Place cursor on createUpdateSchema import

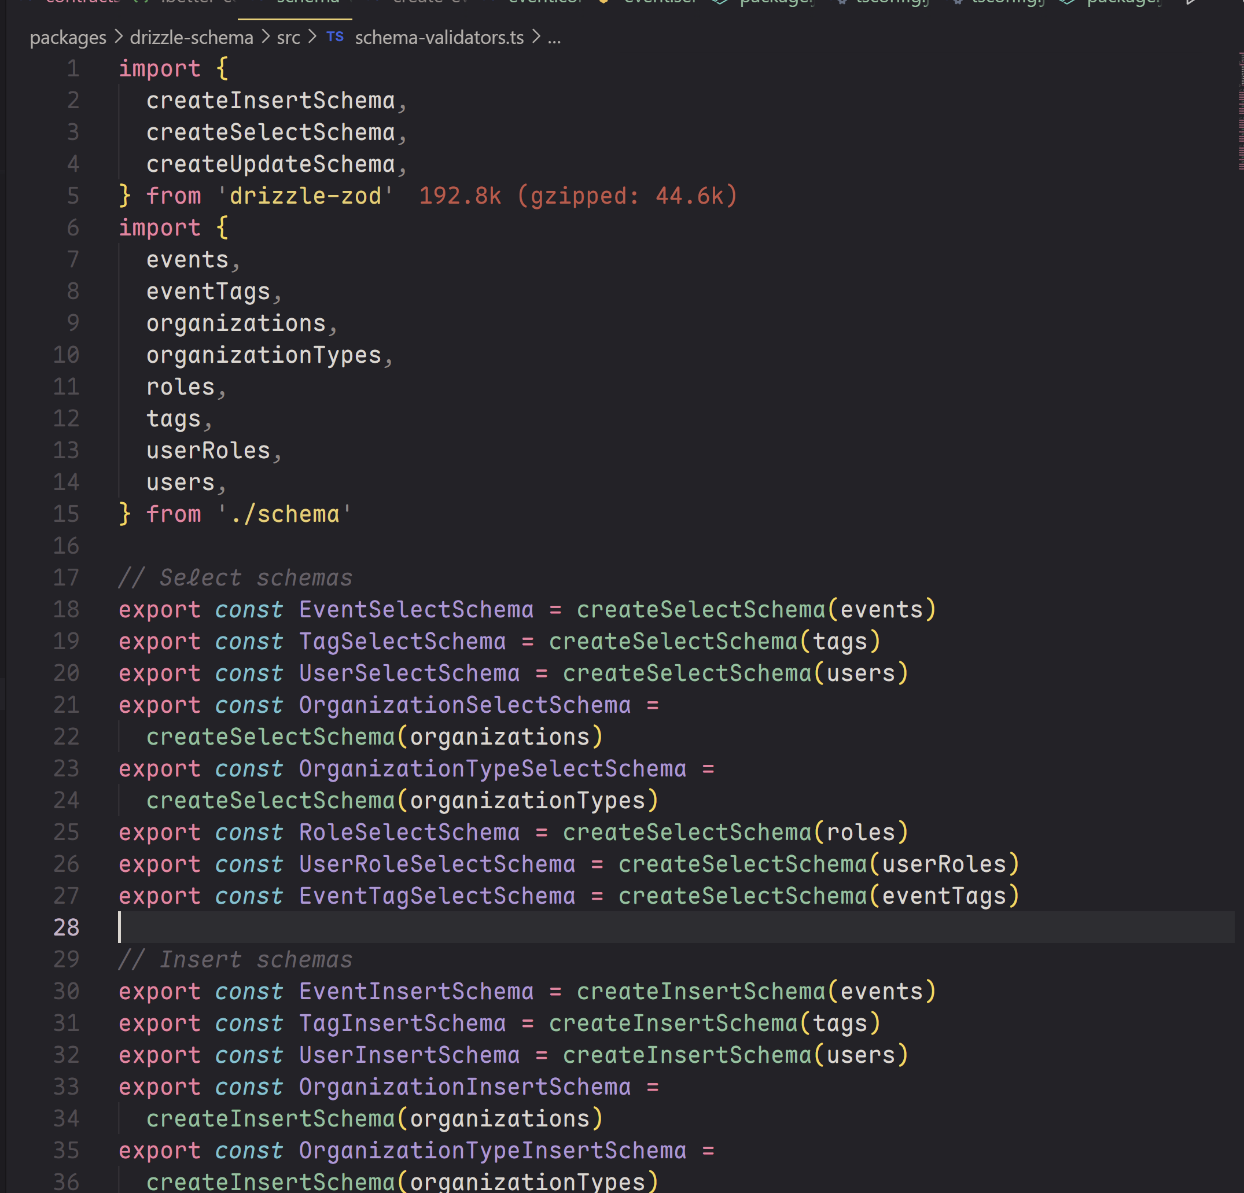coord(270,164)
